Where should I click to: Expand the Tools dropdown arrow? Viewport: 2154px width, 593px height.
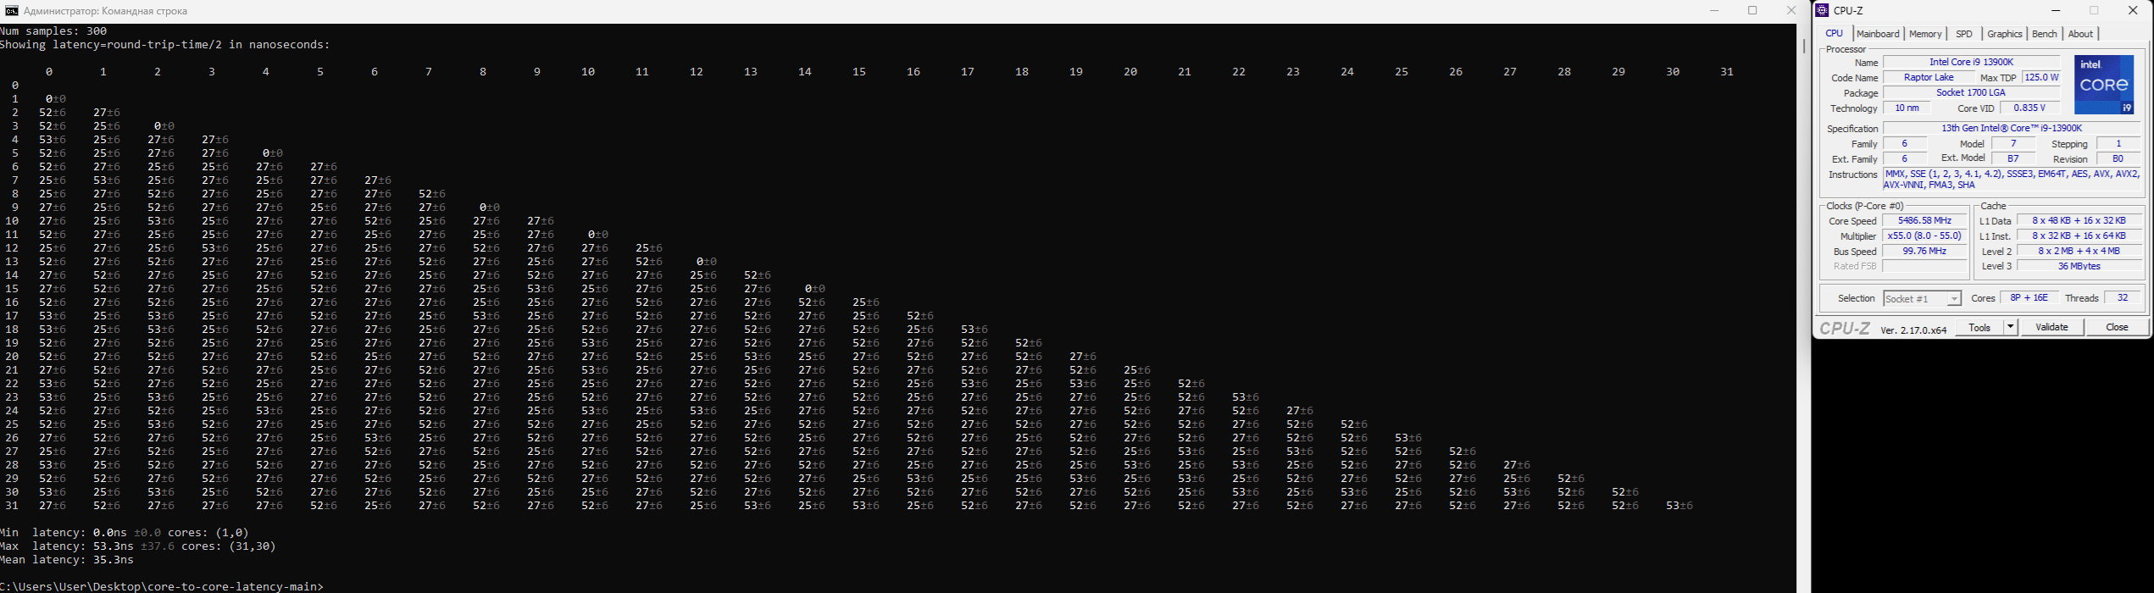(x=2010, y=327)
